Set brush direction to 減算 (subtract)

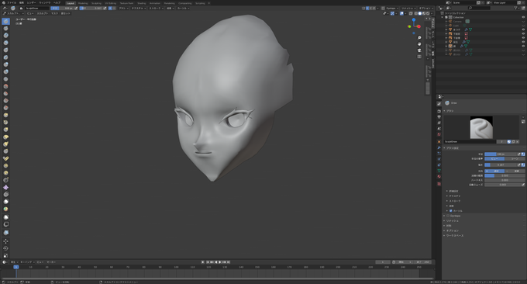point(515,171)
